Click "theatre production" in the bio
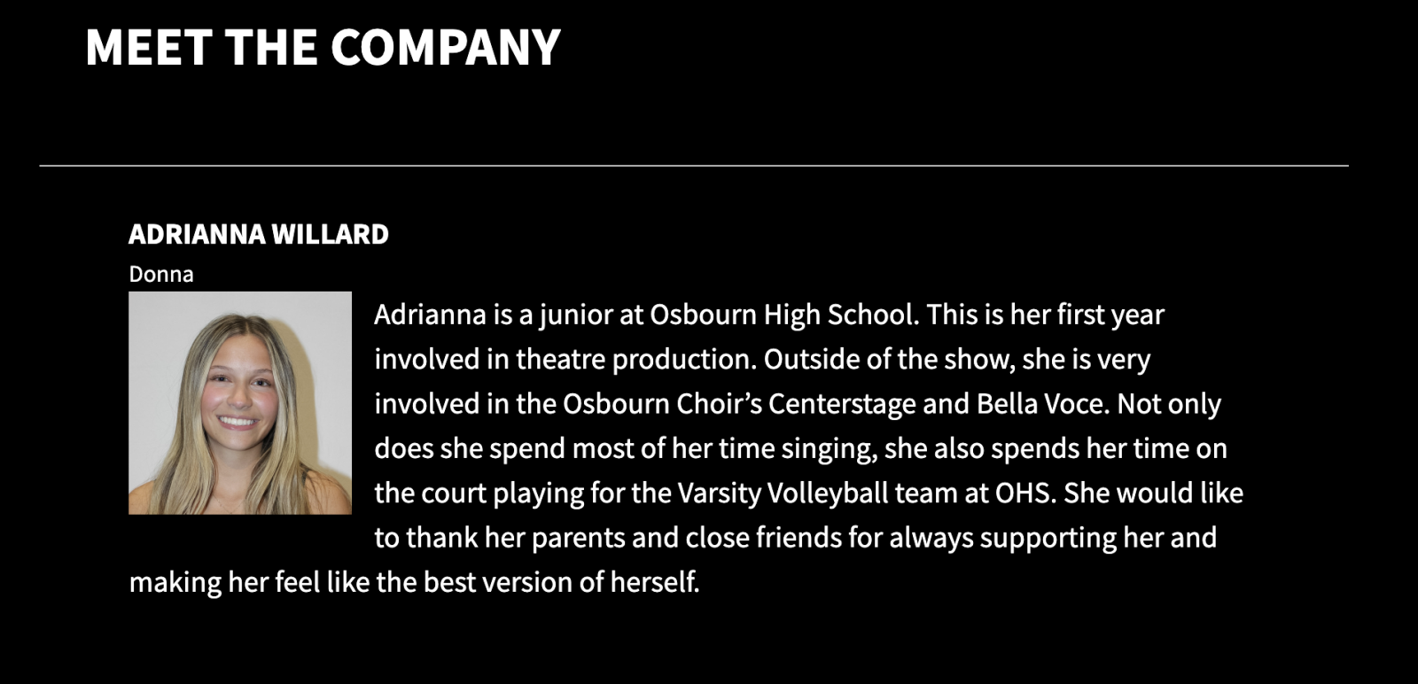Viewport: 1418px width, 684px height. pos(635,360)
